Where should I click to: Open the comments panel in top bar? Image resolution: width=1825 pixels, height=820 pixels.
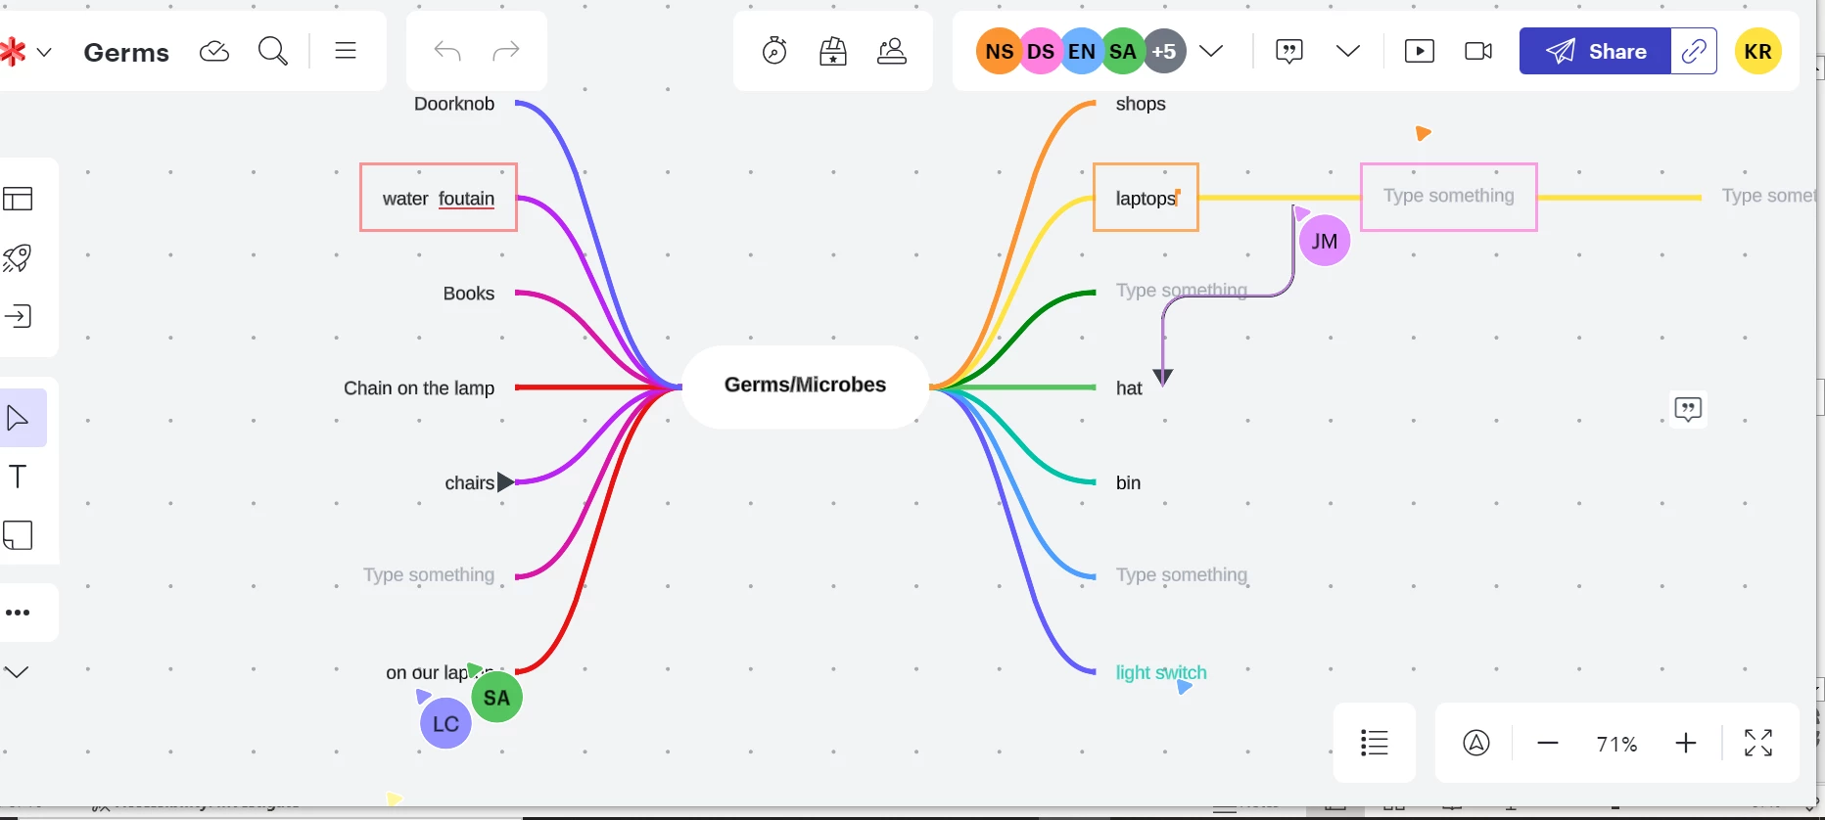(1289, 52)
